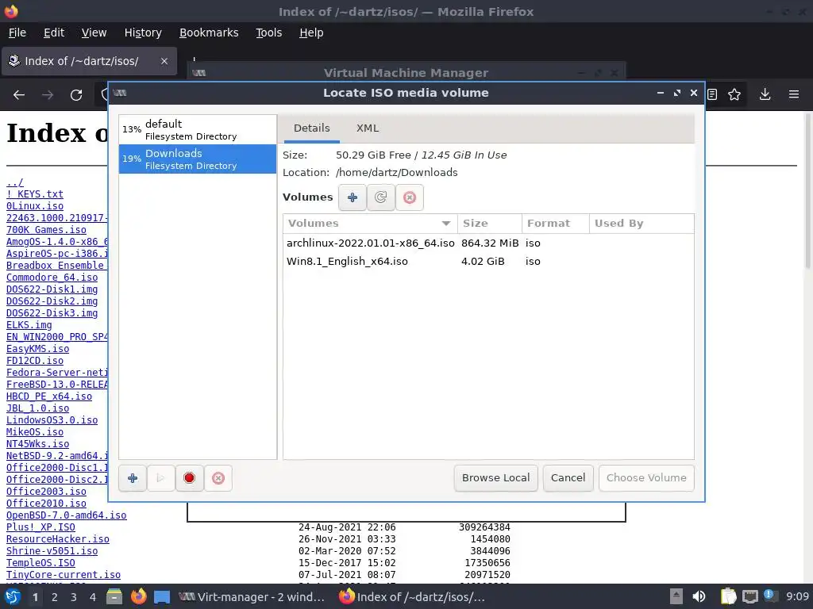Open the ! KEYS.txt link in Firefox
Viewport: 813px width, 609px height.
(x=35, y=194)
